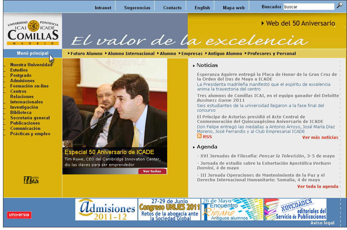Open Nuestra Universidad in sidebar

(x=31, y=65)
